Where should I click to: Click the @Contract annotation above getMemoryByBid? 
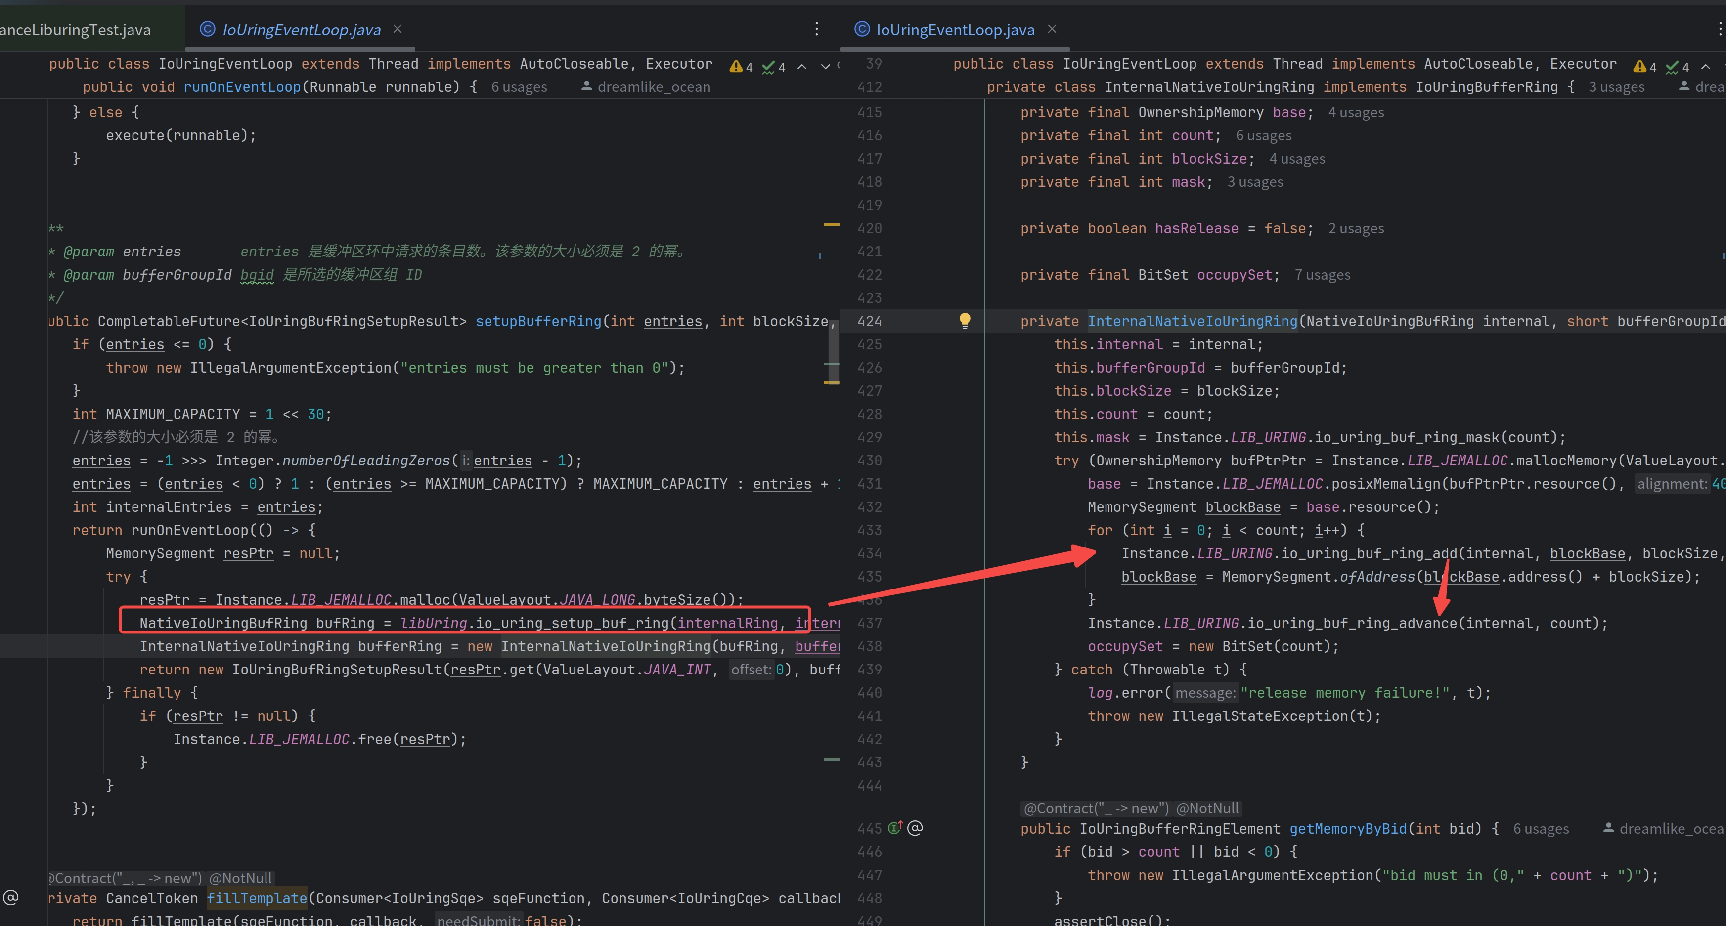pos(1096,809)
